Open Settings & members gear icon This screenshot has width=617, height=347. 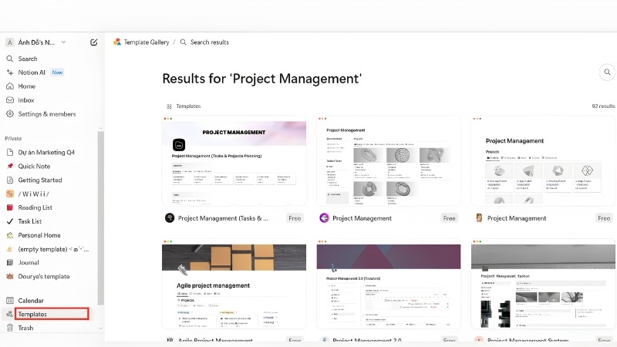[x=10, y=113]
